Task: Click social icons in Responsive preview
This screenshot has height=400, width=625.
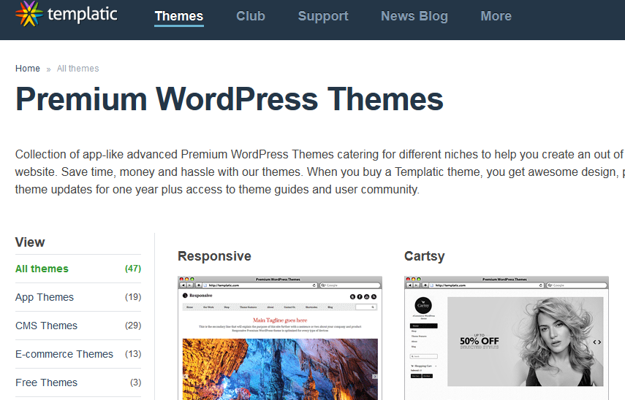Action: click(363, 296)
